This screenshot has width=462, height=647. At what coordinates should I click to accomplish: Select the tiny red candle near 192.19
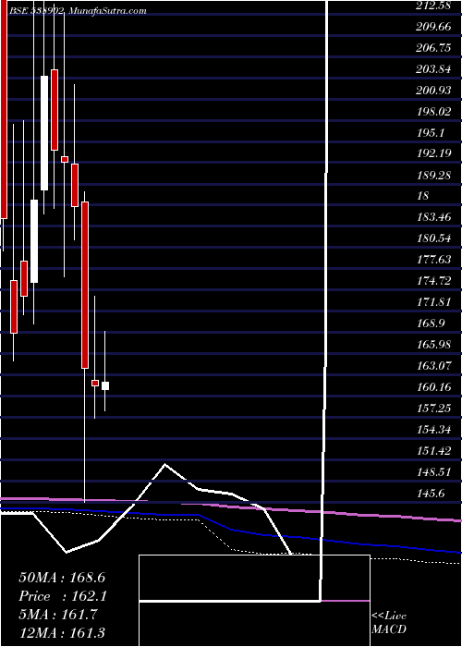pos(65,159)
